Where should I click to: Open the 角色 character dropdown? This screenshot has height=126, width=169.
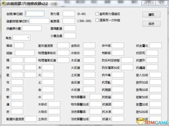(x=22, y=38)
